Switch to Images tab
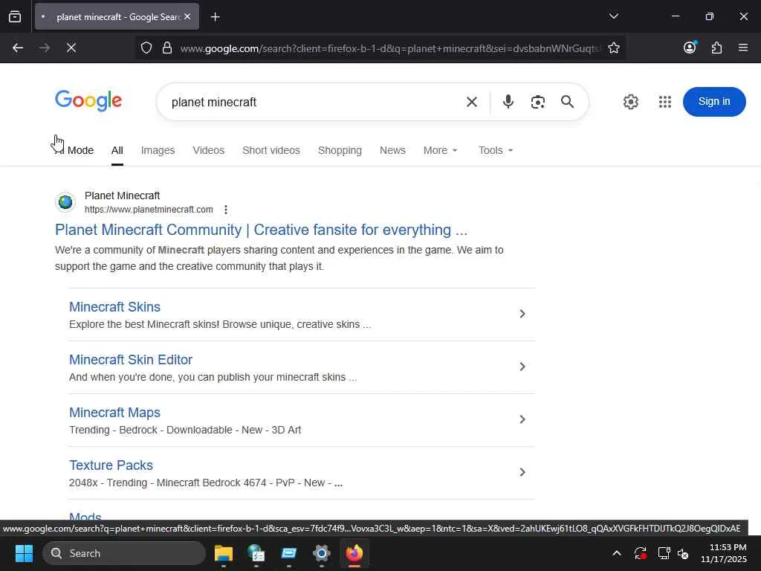Screen dimensions: 761x571 [158, 150]
